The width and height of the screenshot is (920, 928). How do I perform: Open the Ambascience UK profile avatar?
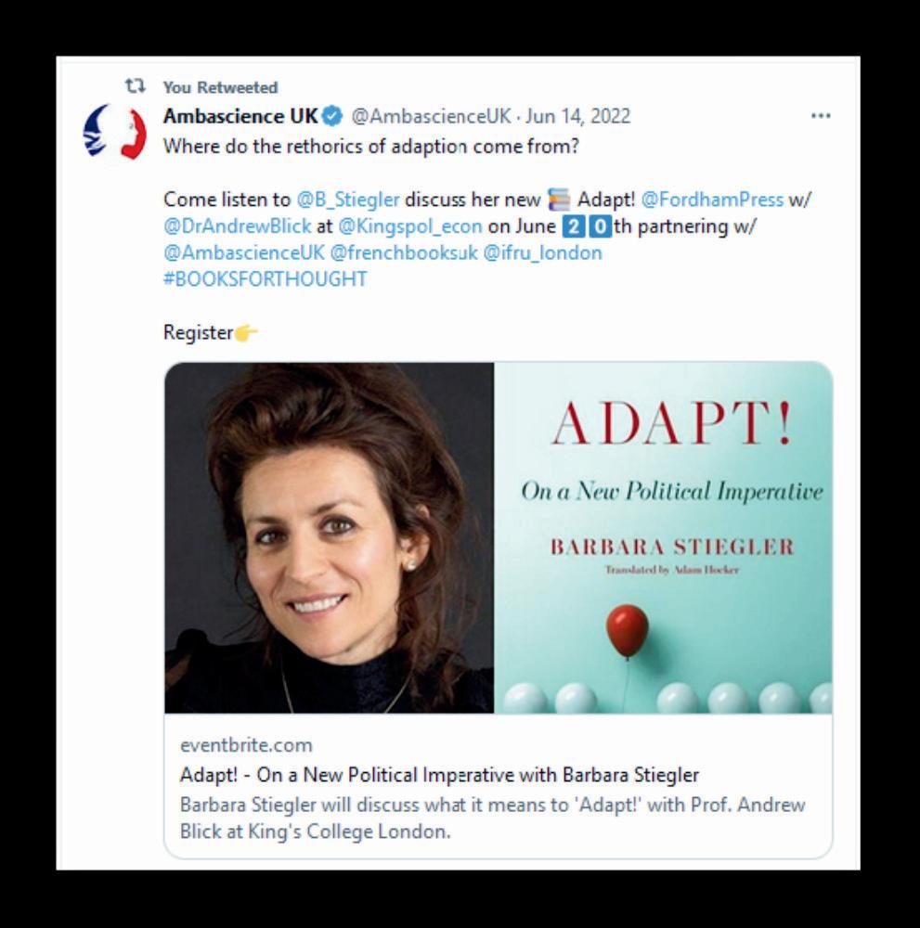pos(115,132)
